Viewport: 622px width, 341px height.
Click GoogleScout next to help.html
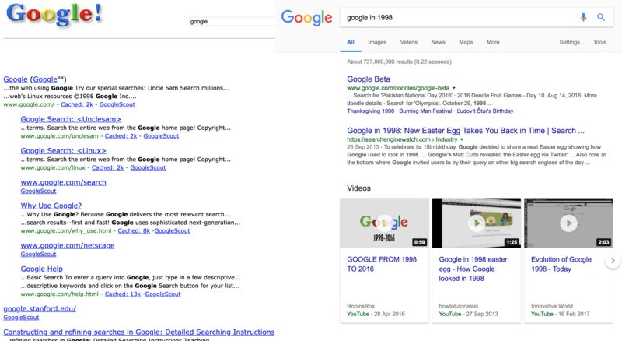(163, 294)
